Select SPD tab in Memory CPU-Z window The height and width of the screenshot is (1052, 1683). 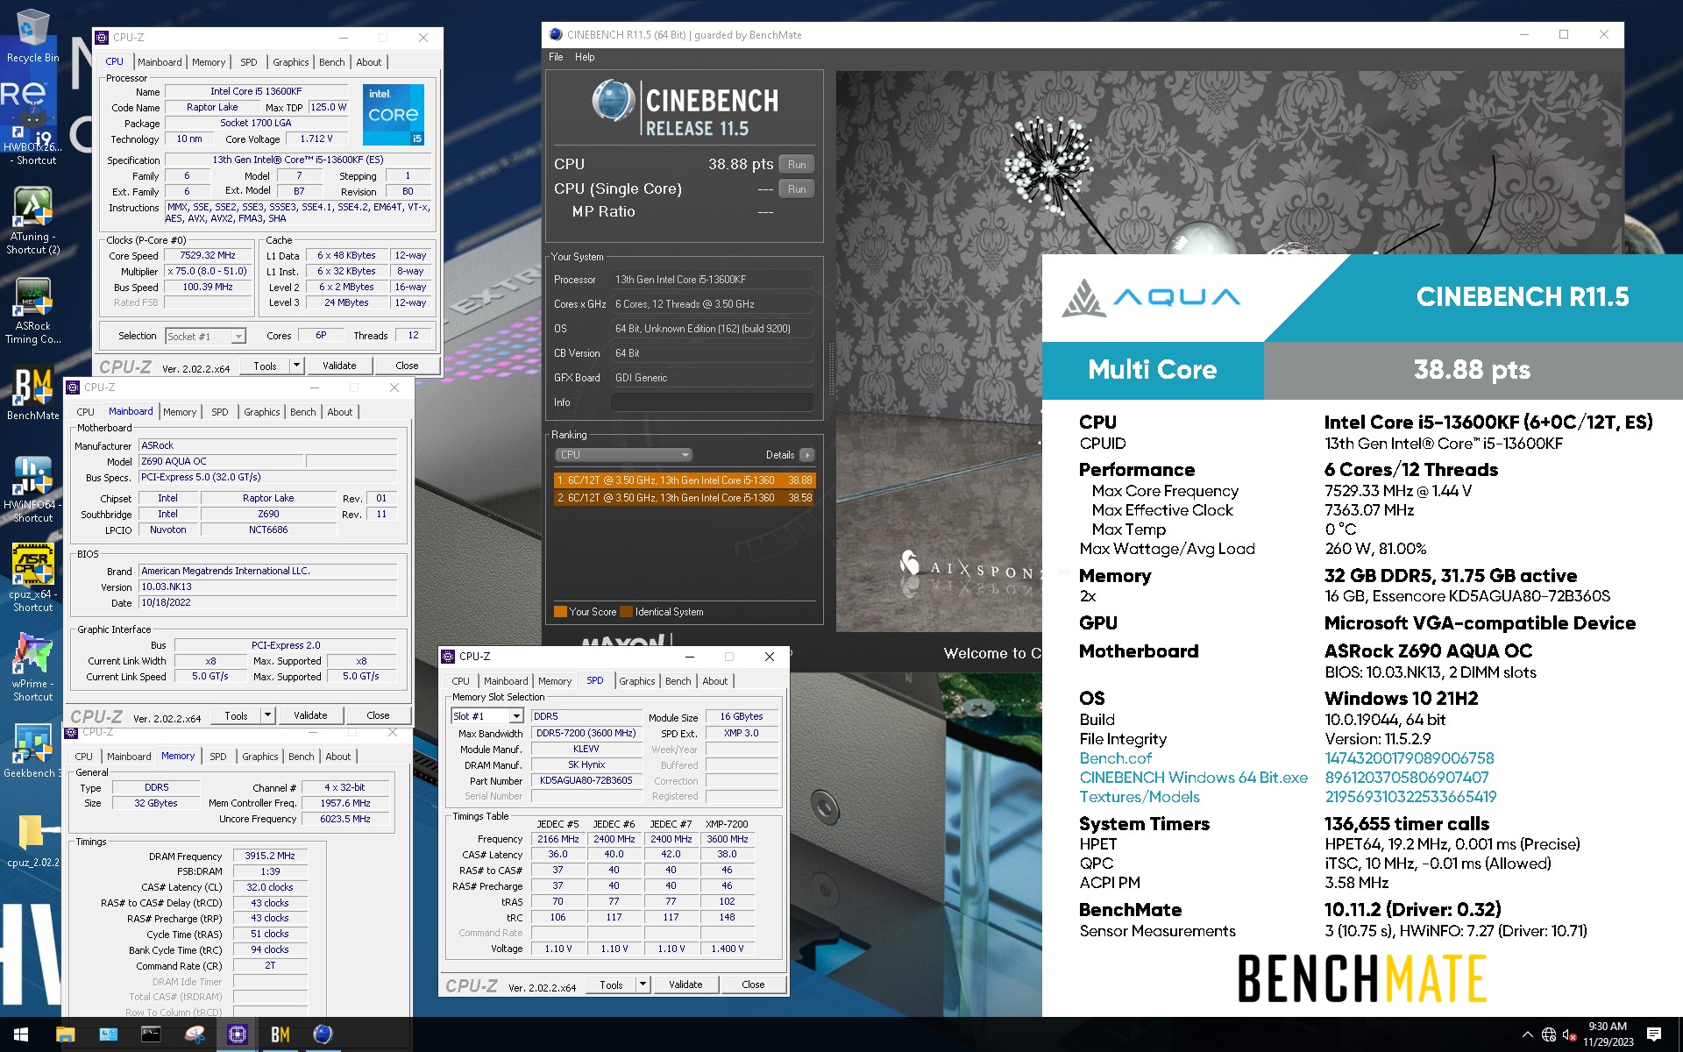coord(218,757)
